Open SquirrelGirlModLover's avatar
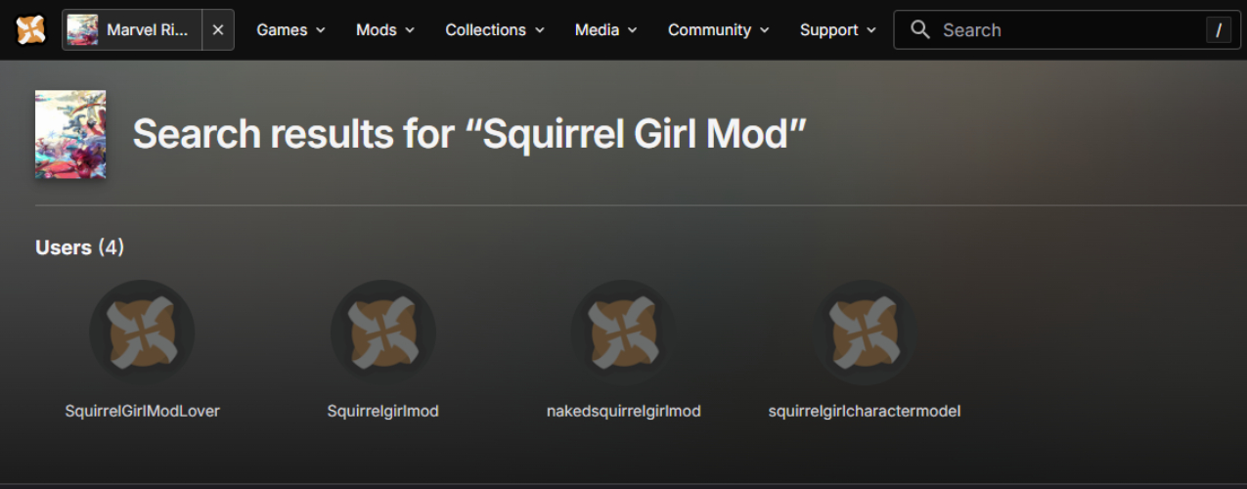Screen dimensions: 1247x489 pos(142,333)
